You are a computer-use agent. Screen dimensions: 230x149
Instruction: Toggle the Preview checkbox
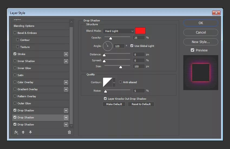[192, 50]
